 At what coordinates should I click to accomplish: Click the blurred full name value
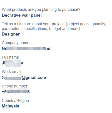click(x=13, y=63)
